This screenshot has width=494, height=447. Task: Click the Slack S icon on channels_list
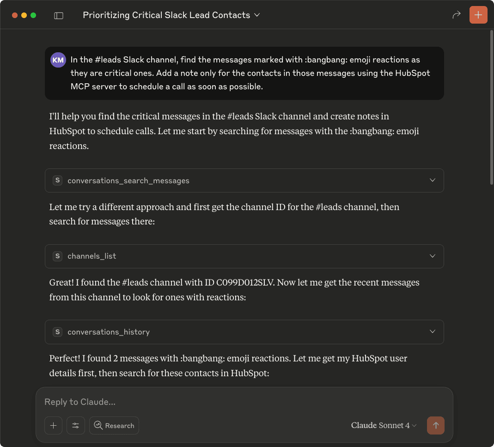57,256
